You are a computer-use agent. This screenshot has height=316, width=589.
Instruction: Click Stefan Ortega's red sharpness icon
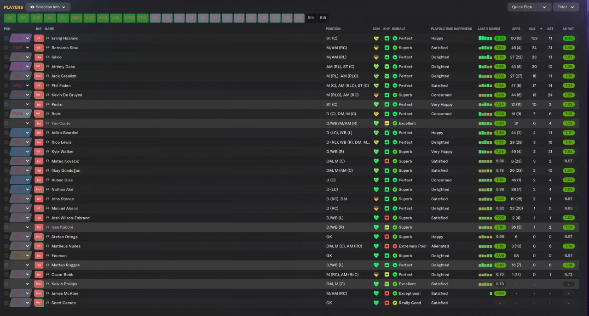pos(387,237)
